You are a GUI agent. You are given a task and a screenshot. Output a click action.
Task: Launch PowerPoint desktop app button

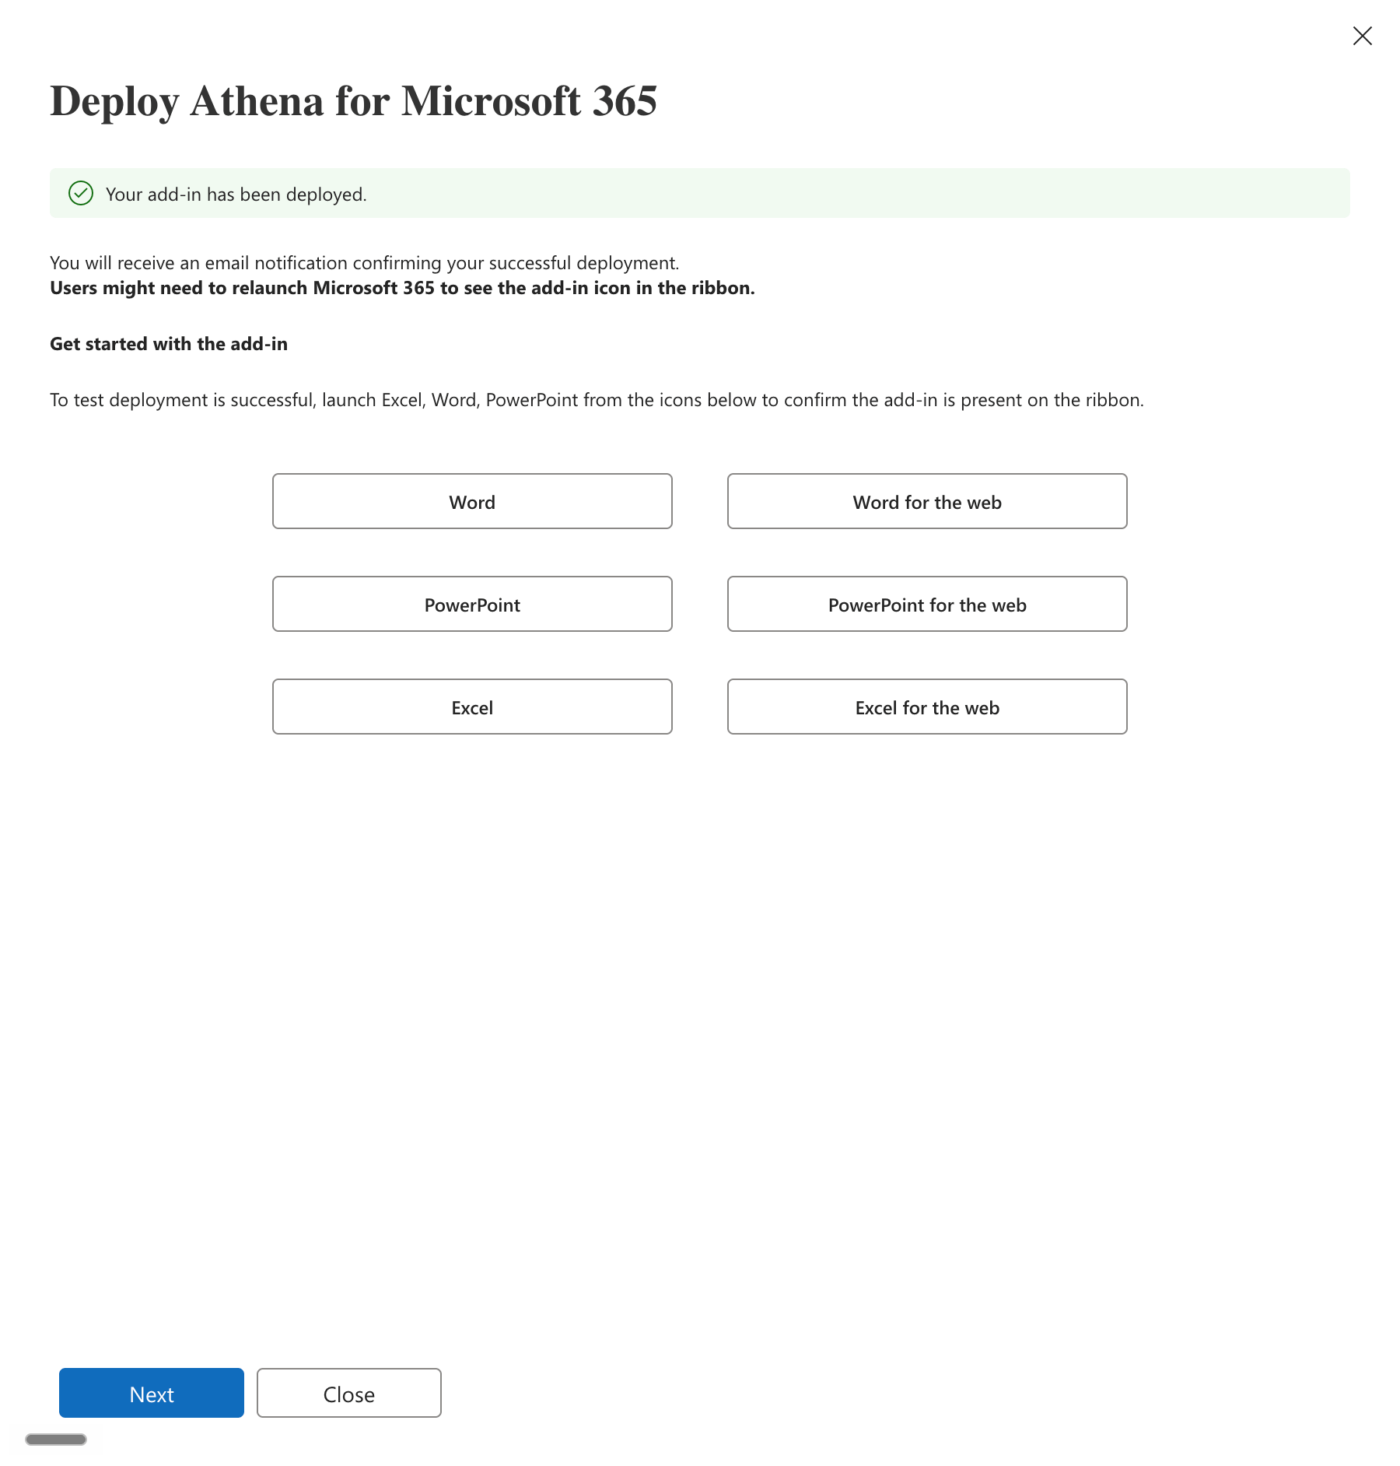[x=472, y=604]
